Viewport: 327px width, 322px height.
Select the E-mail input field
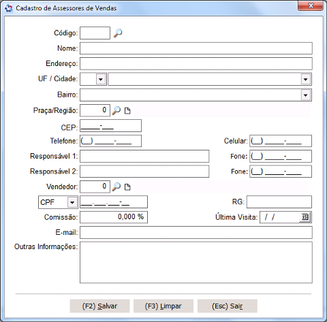click(x=196, y=232)
